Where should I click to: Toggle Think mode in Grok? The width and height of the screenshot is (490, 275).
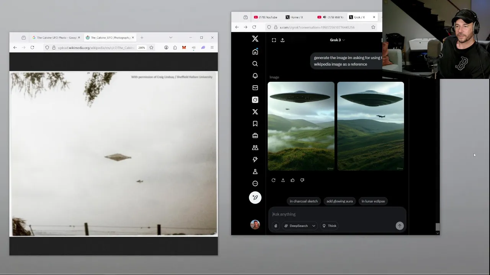[329, 226]
